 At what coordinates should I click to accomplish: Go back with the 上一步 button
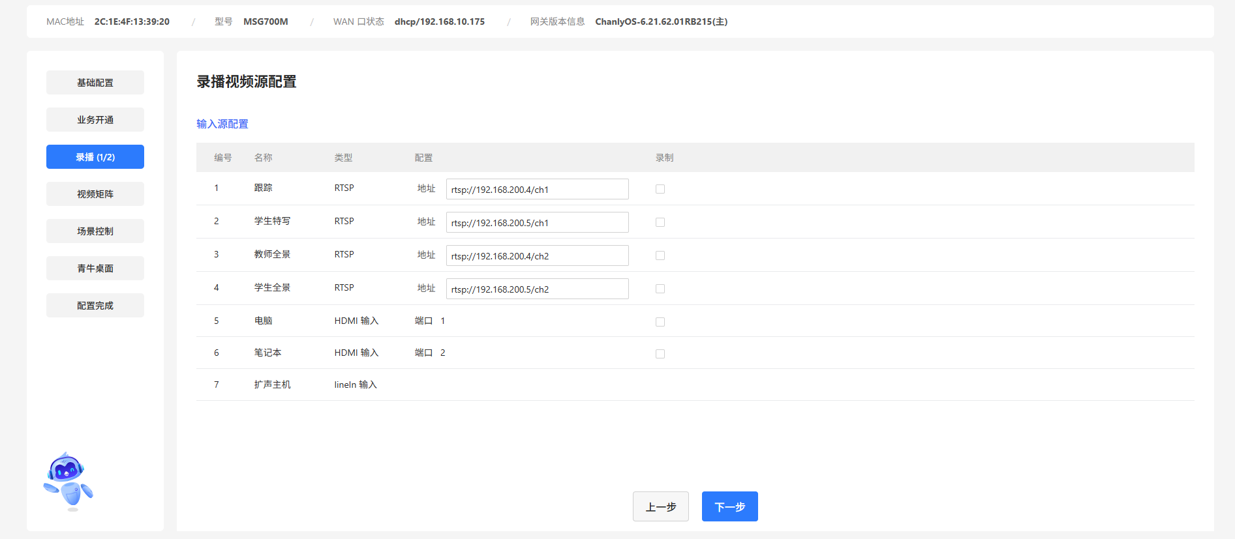[x=660, y=506]
